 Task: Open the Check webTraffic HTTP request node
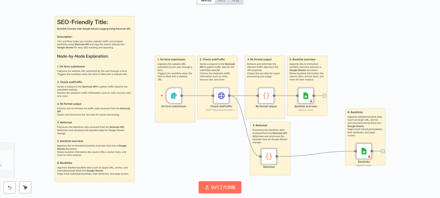(x=221, y=96)
